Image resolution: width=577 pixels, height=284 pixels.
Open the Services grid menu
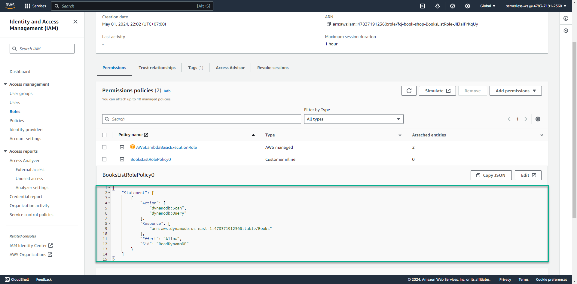pos(35,6)
